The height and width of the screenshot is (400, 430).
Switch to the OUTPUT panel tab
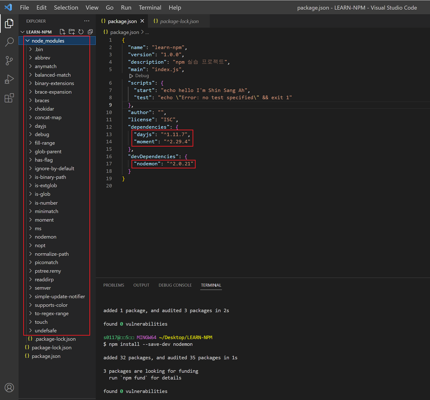click(141, 285)
